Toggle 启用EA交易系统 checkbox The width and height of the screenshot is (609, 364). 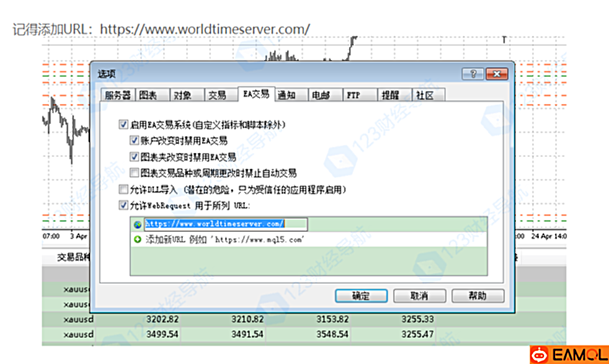point(123,125)
